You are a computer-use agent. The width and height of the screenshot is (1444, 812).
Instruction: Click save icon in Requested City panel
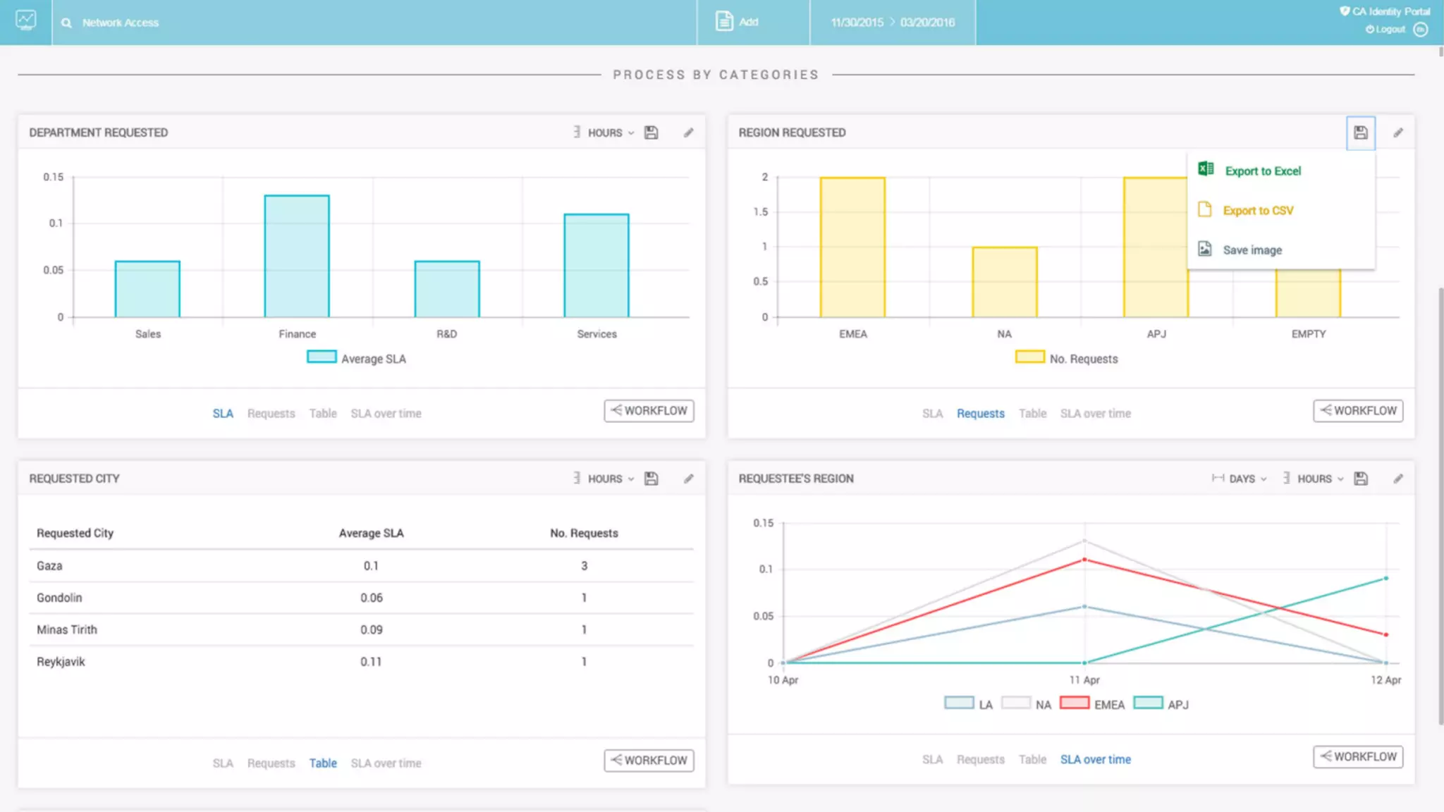[651, 479]
